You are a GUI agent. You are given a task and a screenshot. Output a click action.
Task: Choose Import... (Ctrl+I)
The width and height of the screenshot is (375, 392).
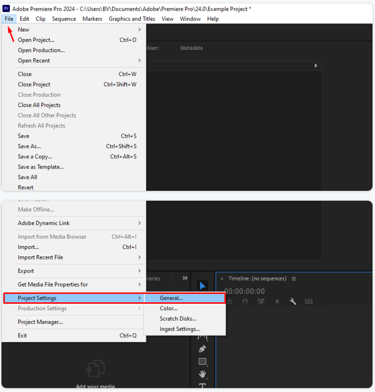(x=74, y=247)
